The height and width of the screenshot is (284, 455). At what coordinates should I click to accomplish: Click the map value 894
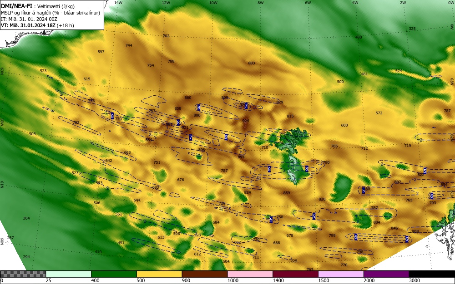241,157
